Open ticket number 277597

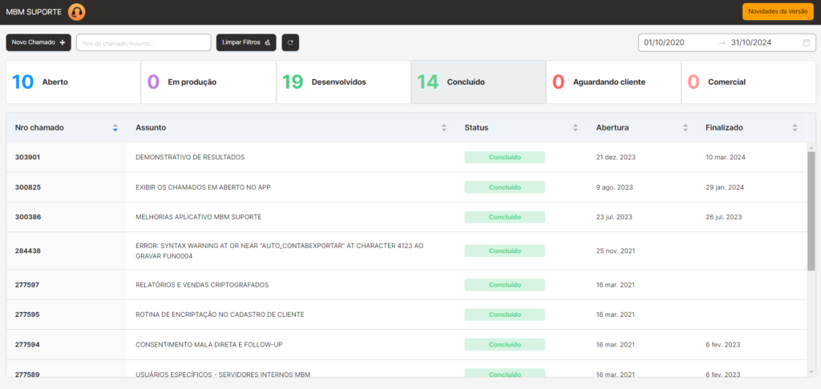click(x=27, y=285)
